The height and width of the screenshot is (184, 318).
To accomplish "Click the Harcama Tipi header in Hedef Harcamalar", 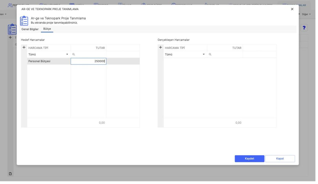I will click(x=38, y=48).
